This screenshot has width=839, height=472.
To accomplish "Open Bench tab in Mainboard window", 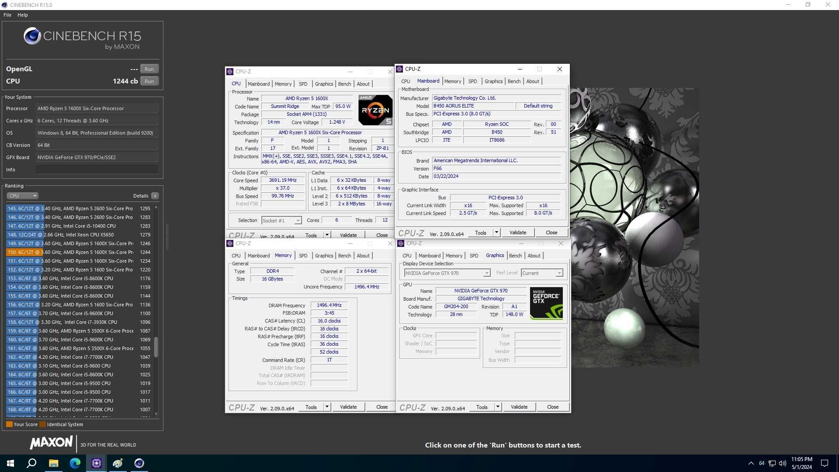I will coord(514,81).
